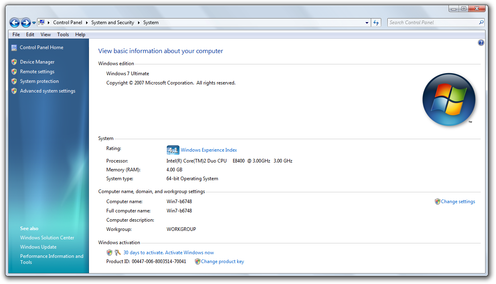This screenshot has height=284, width=496.
Task: Open Remote settings link
Action: (37, 72)
